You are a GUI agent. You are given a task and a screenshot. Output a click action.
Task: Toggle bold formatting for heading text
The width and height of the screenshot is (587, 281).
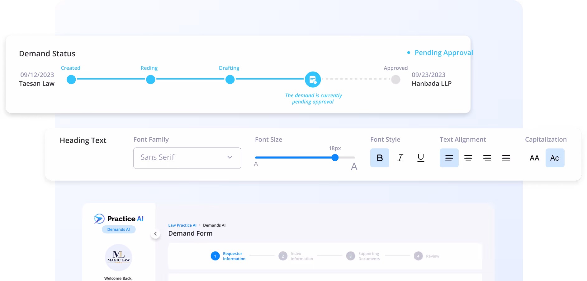[379, 158]
